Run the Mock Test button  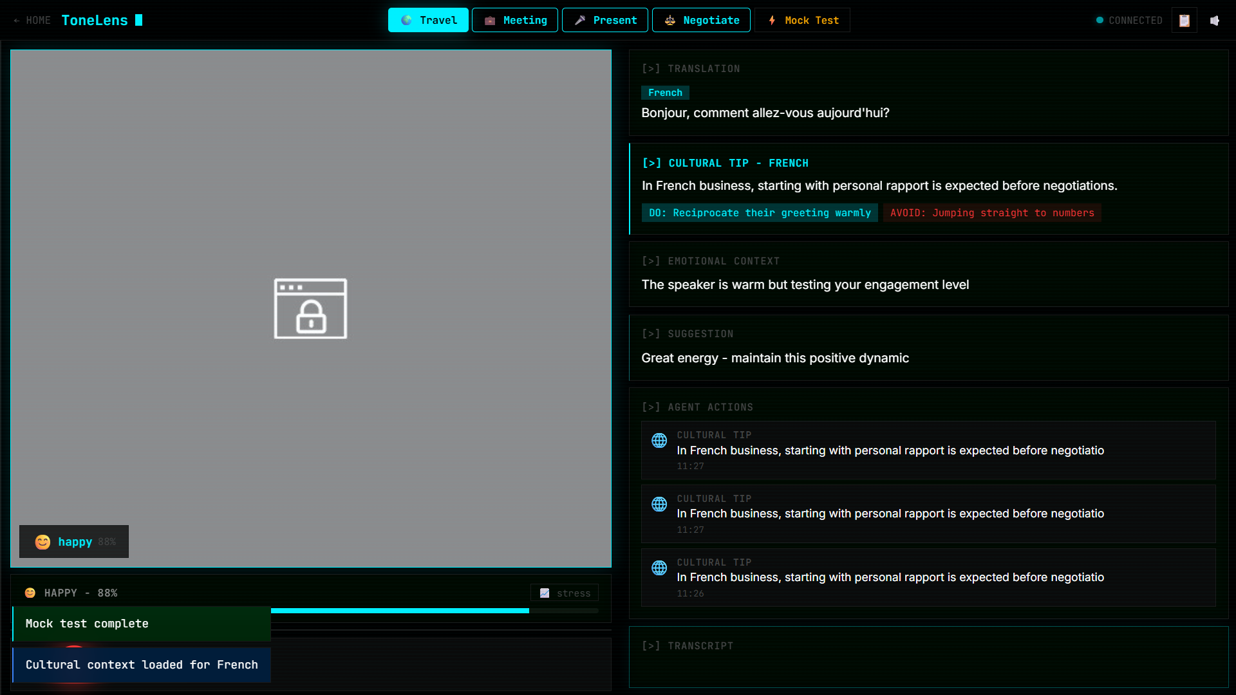coord(802,21)
